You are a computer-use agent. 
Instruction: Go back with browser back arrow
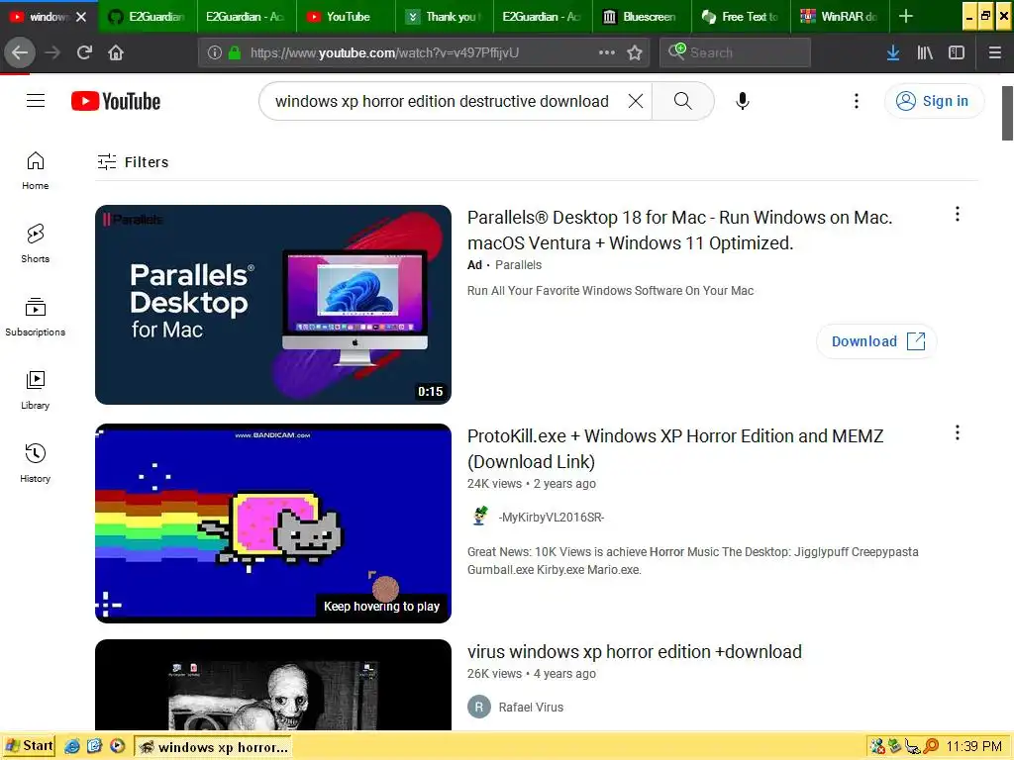(x=20, y=52)
